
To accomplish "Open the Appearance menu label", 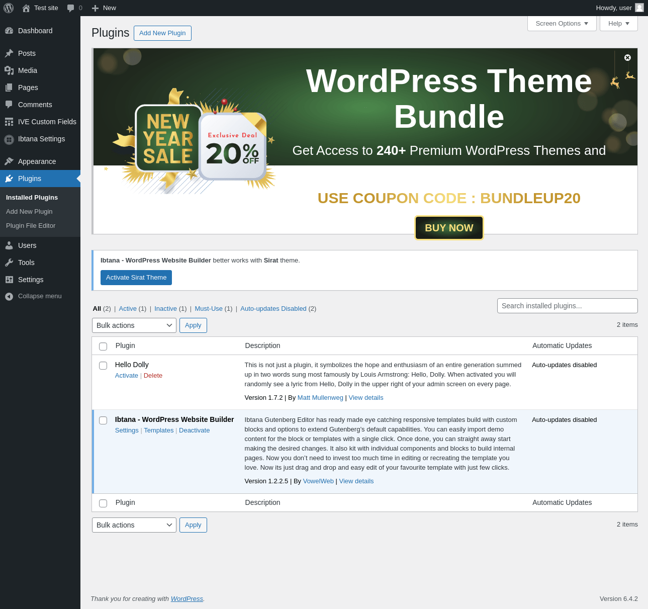I will pyautogui.click(x=37, y=161).
